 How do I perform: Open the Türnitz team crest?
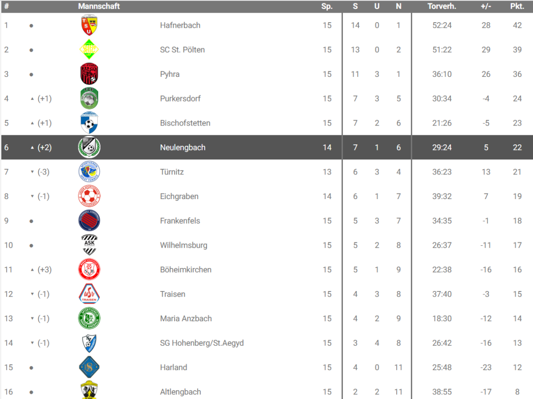pyautogui.click(x=89, y=172)
